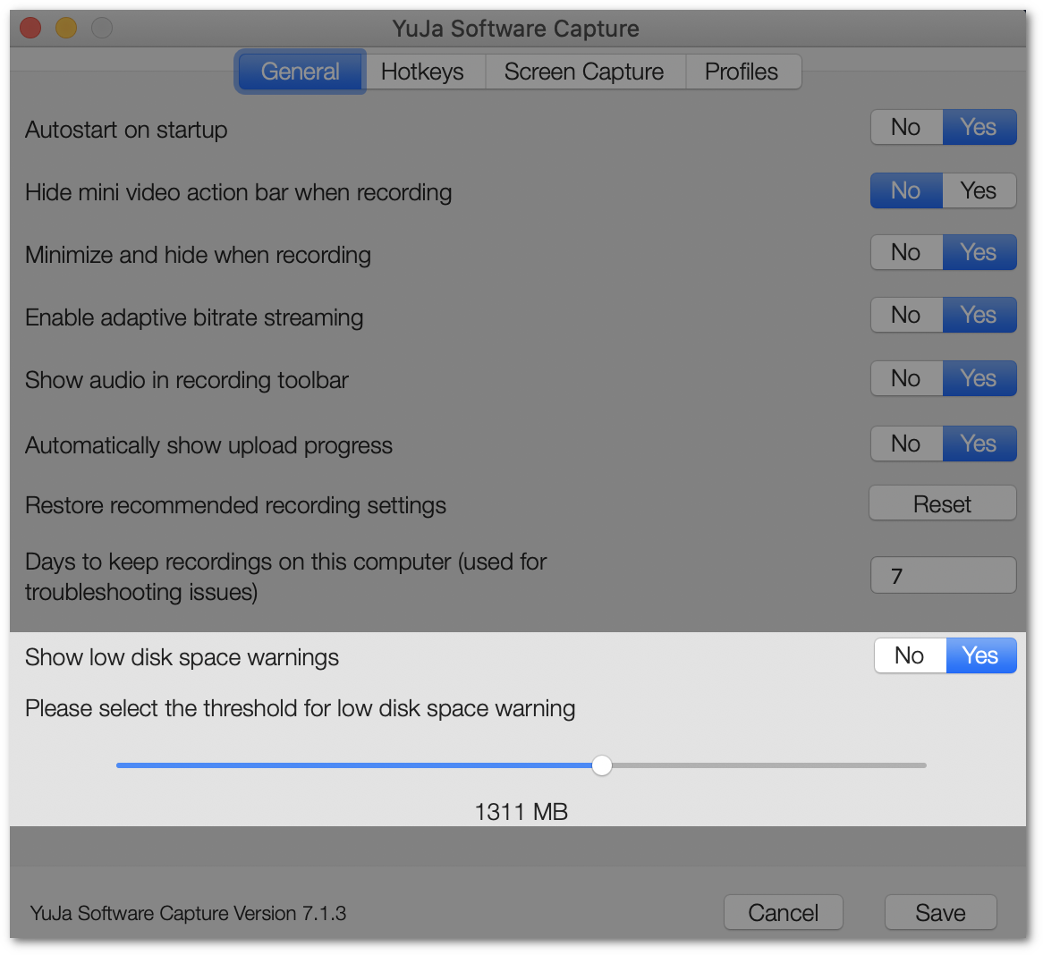The height and width of the screenshot is (955, 1043).
Task: Click the General tab
Action: click(301, 72)
